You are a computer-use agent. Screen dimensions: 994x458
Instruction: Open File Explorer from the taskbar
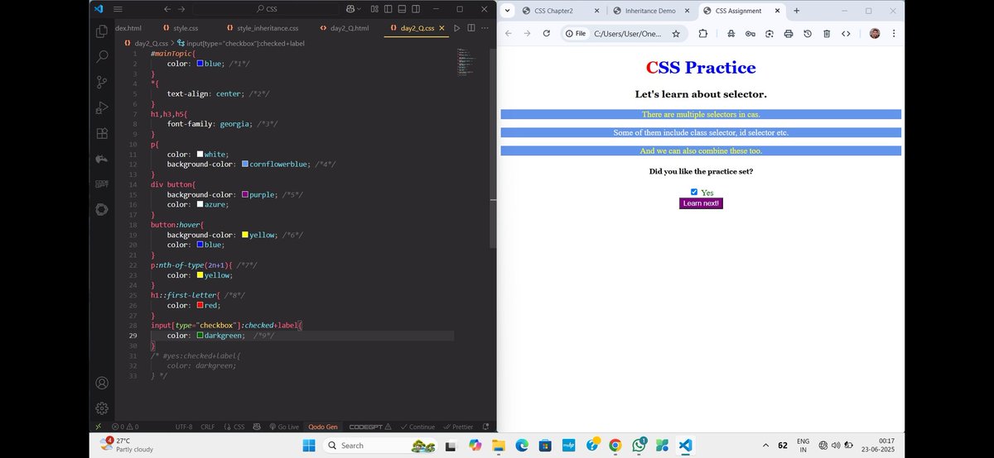[x=499, y=445]
